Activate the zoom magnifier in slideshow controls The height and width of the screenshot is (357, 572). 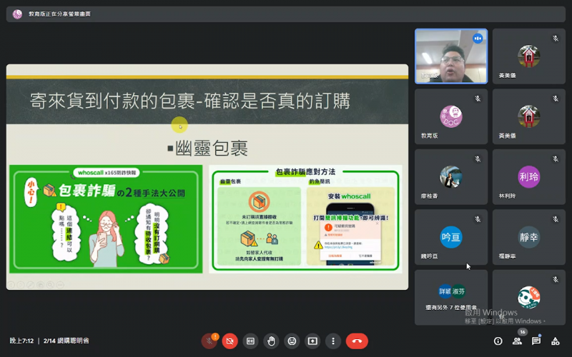[x=50, y=284]
